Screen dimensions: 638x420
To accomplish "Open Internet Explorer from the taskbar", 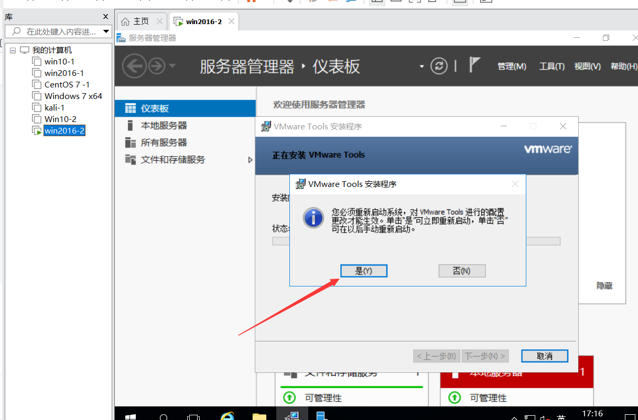I will click(228, 417).
